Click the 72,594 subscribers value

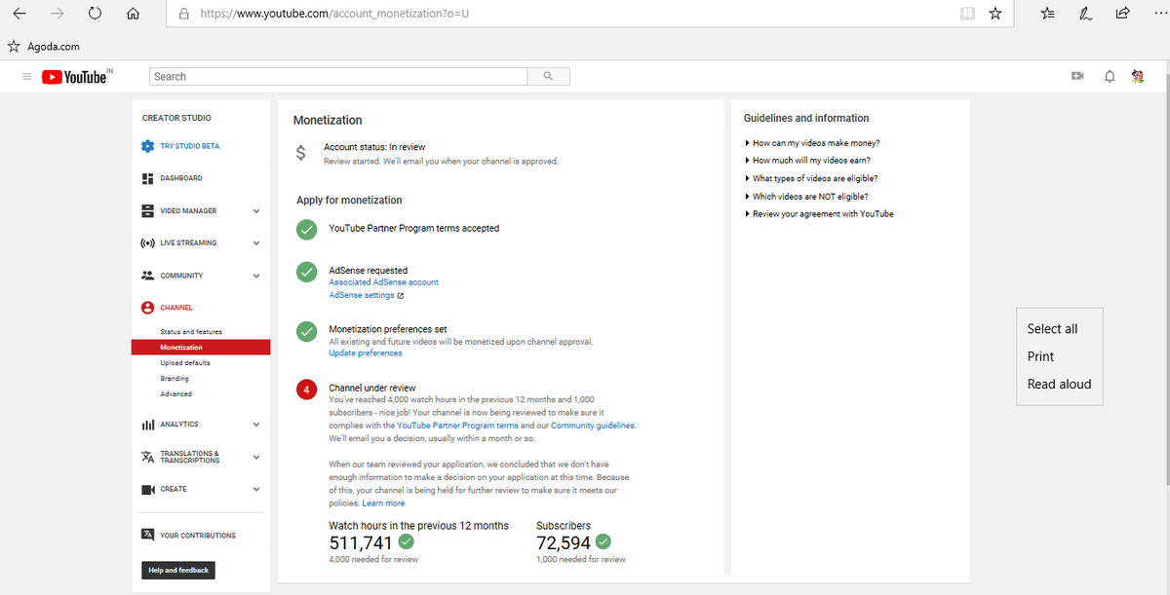(564, 543)
